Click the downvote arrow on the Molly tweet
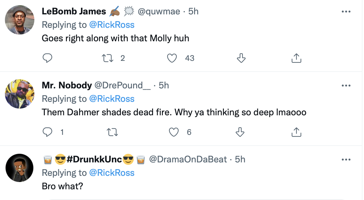364x200 pixels. pos(241,58)
